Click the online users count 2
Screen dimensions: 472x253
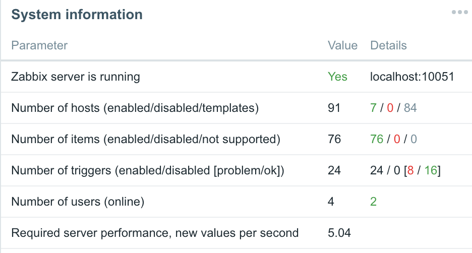tap(373, 202)
